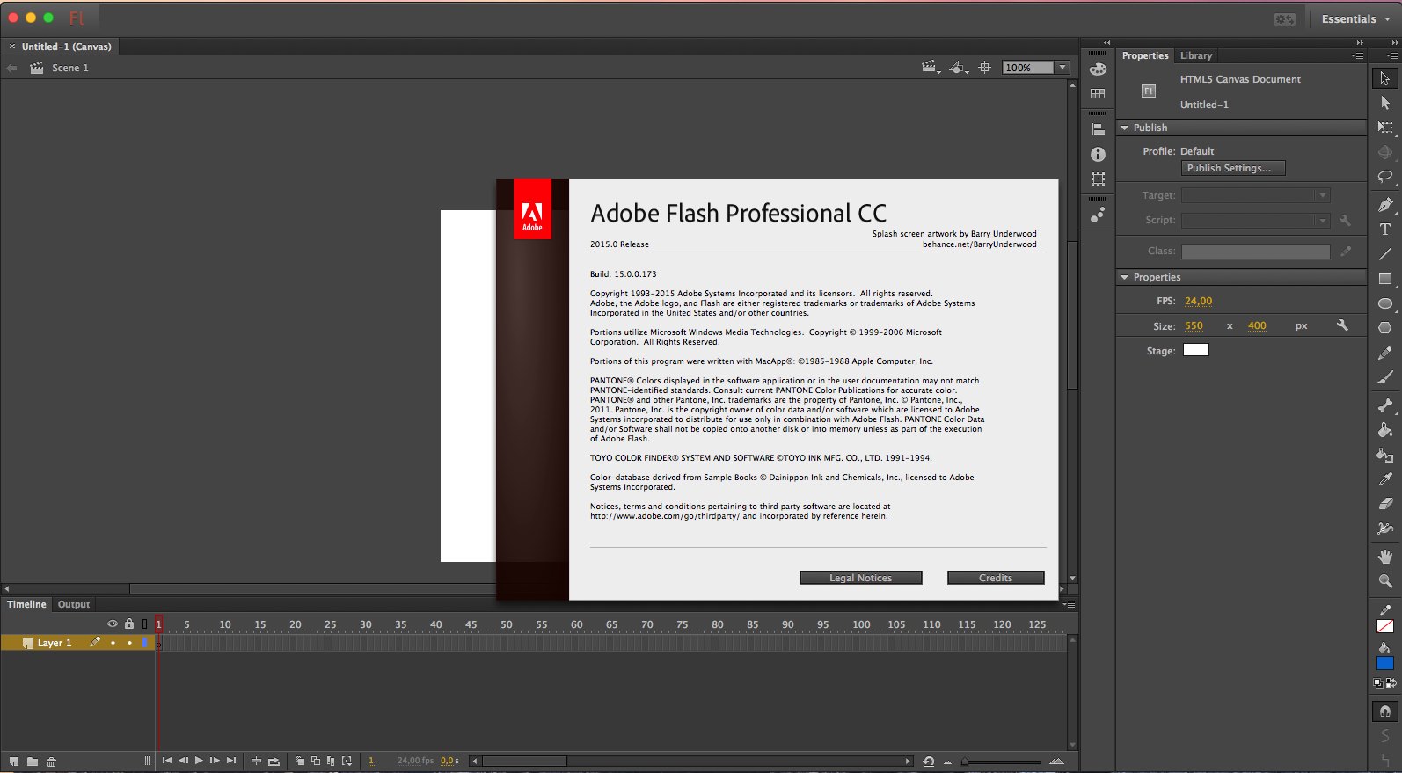
Task: Delete layer with trash icon
Action: (x=51, y=762)
